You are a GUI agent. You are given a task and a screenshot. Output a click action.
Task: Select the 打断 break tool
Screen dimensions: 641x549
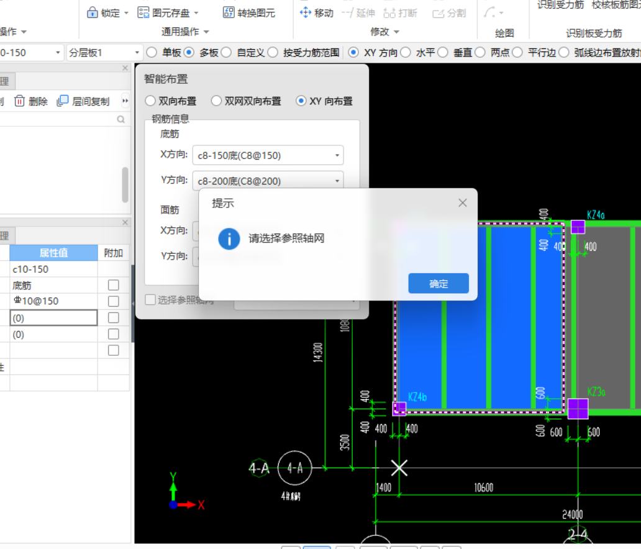point(400,13)
